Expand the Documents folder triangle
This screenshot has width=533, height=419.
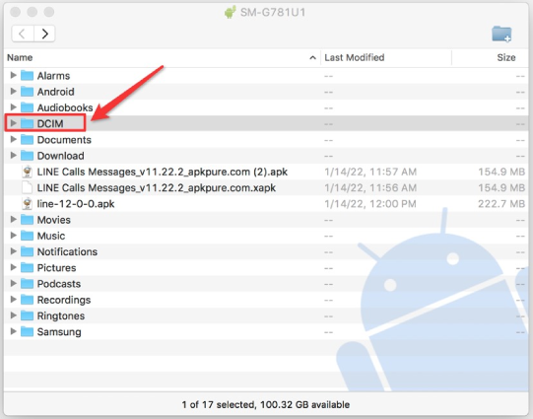click(13, 139)
